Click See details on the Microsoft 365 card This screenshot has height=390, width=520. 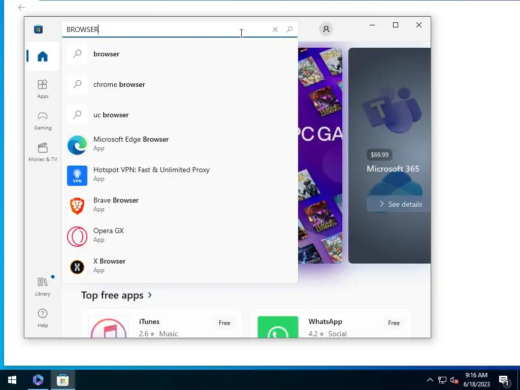coord(399,204)
